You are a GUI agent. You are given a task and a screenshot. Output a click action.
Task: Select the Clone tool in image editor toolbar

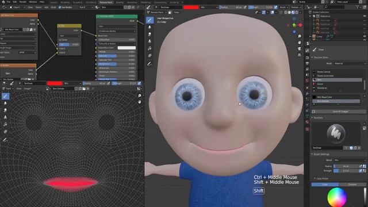tap(5, 117)
